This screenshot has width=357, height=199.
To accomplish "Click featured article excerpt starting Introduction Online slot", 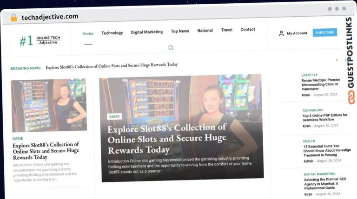I will click(180, 165).
